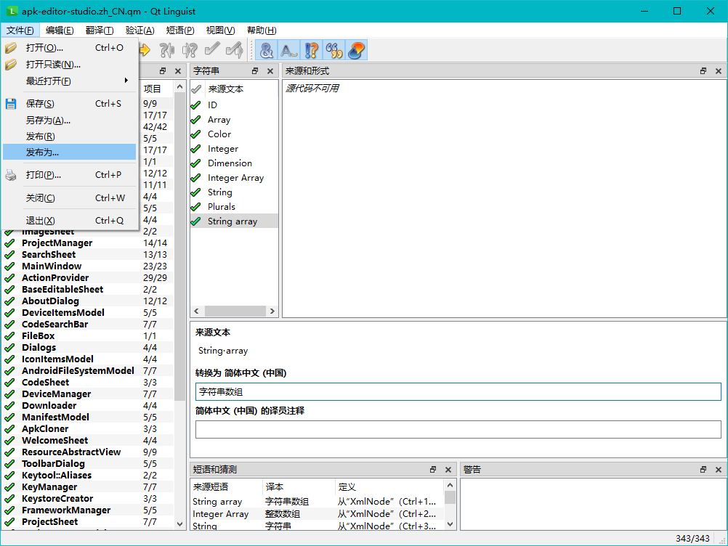728x546 pixels.
Task: Open the View menu
Action: (x=221, y=30)
